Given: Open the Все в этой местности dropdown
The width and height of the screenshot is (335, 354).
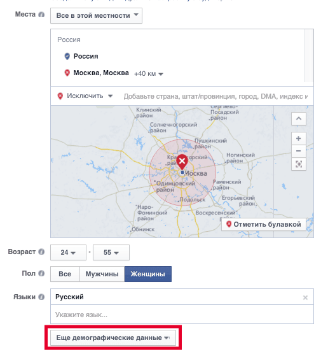Looking at the screenshot, I should 96,15.
